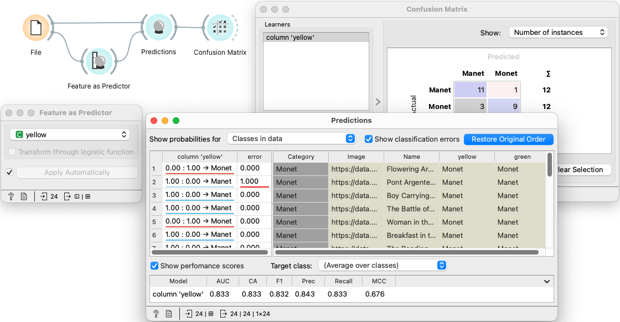Select the File widget on the canvas
This screenshot has height=322, width=620.
click(x=36, y=28)
